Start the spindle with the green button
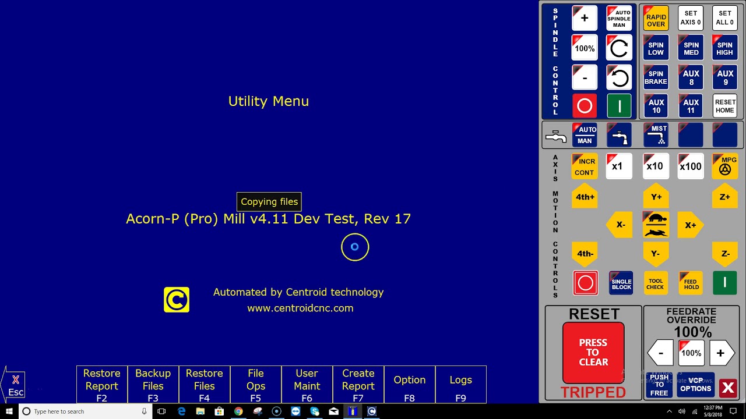This screenshot has width=746, height=419. pos(619,106)
